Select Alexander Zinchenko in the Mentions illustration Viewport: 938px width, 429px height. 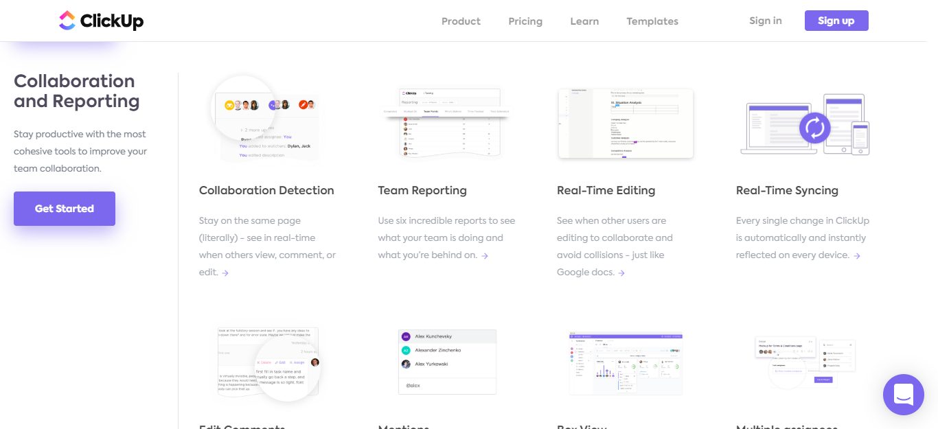[x=447, y=350]
